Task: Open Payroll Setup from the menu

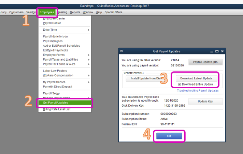Action: (65, 93)
